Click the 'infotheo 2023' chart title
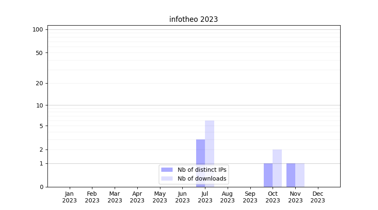Viewport: 378px width, 210px height. point(193,19)
